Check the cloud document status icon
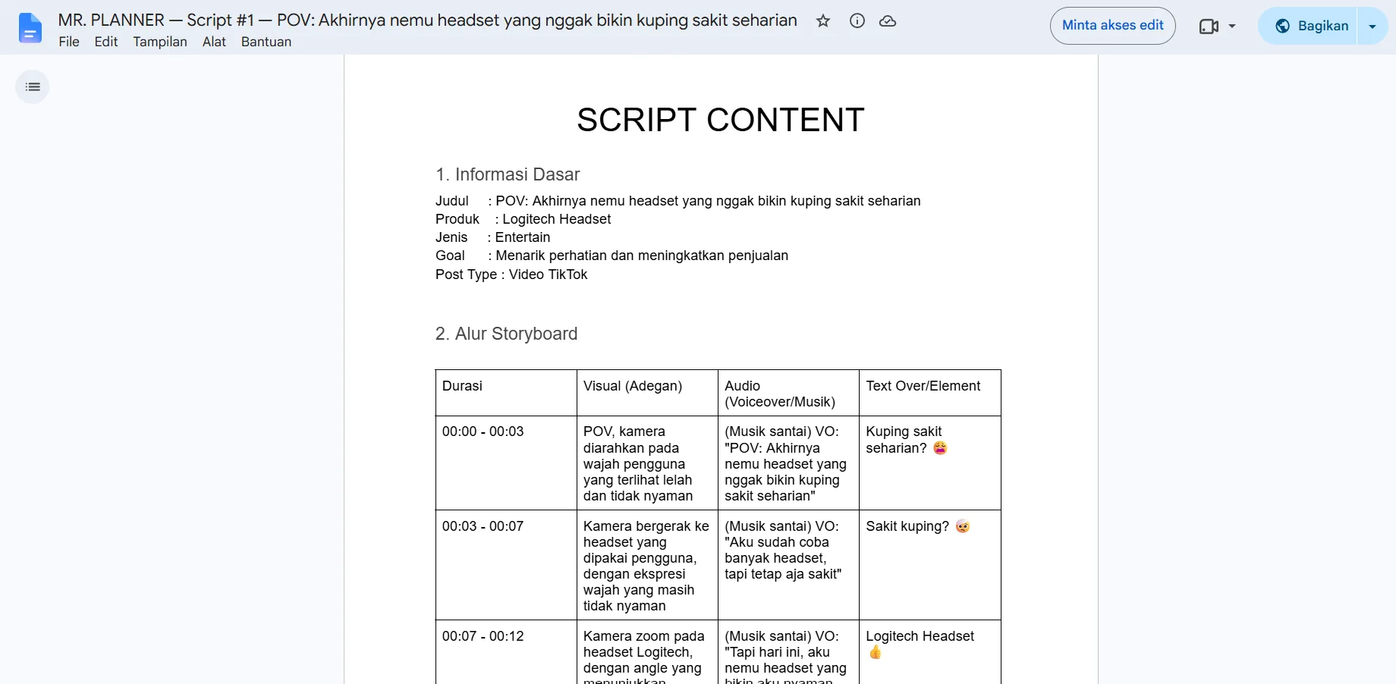1396x684 pixels. [888, 21]
